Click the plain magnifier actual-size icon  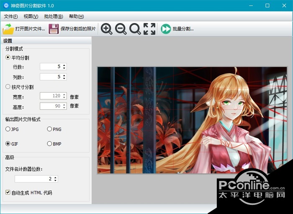[135, 29]
